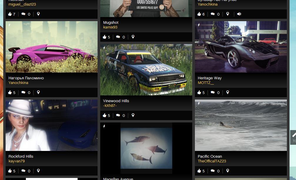This screenshot has height=180, width=296.
Task: View the woman in white hat photo
Action: (x=51, y=125)
